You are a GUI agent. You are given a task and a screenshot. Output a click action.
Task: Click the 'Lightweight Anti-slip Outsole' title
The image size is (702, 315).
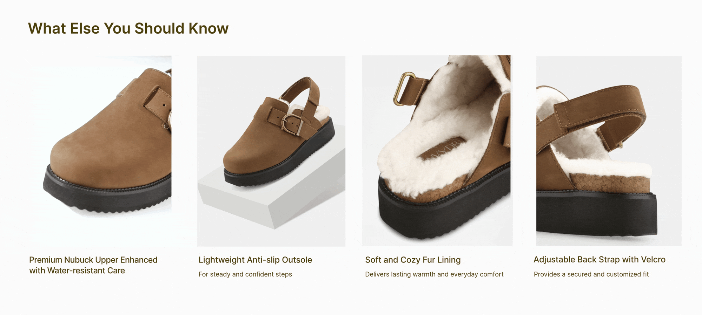point(255,260)
